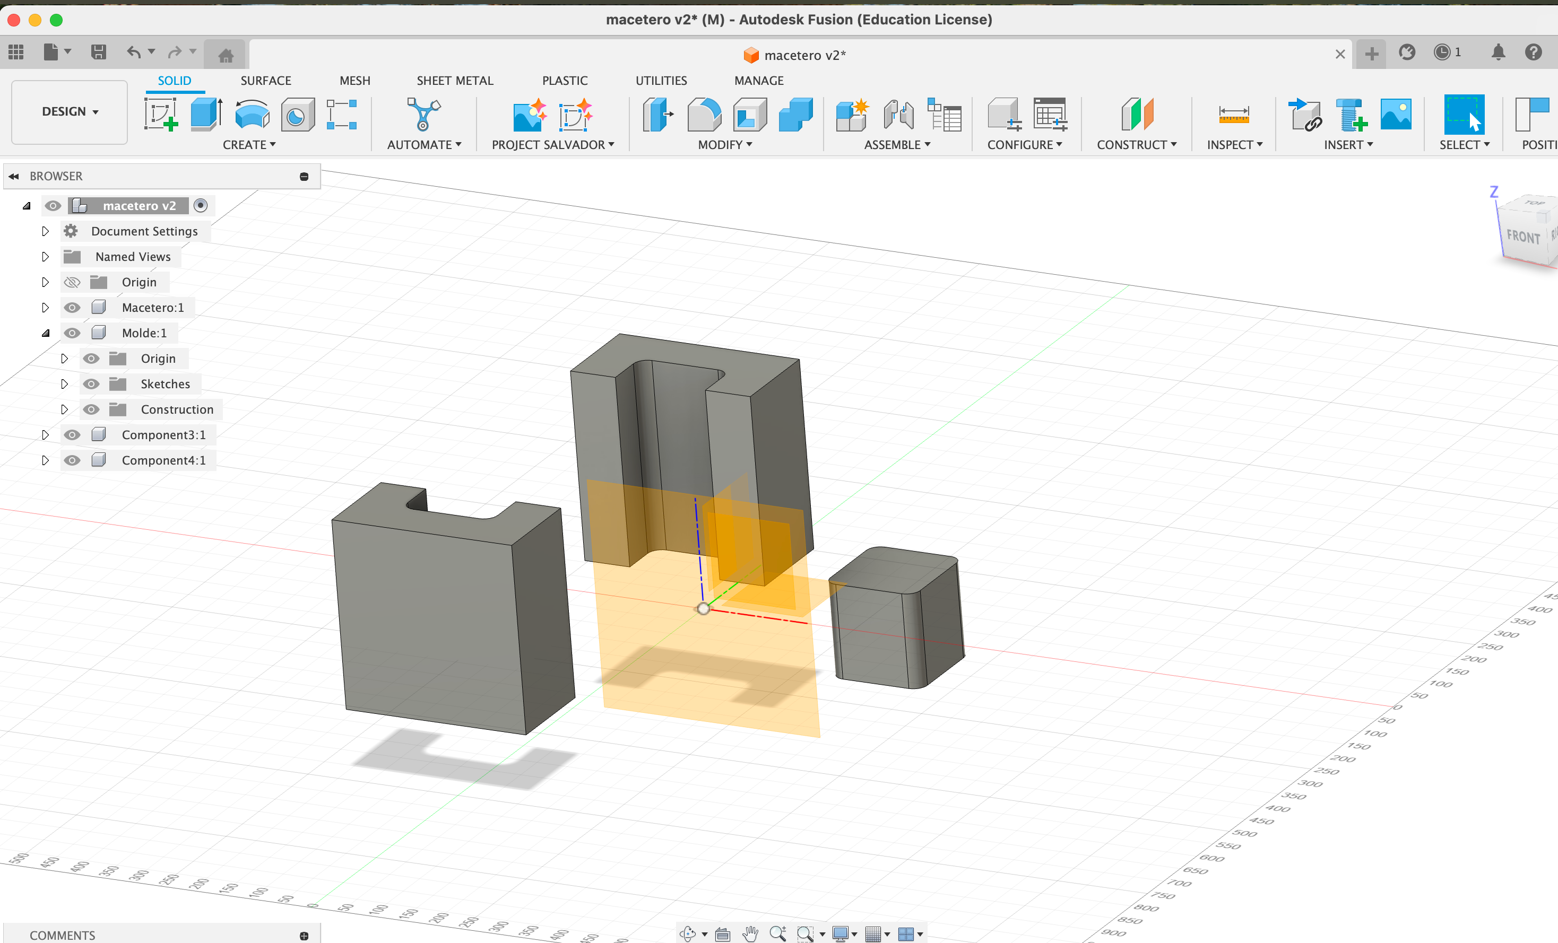The image size is (1558, 943).
Task: Click the Orbit tool in navigation bar
Action: (688, 933)
